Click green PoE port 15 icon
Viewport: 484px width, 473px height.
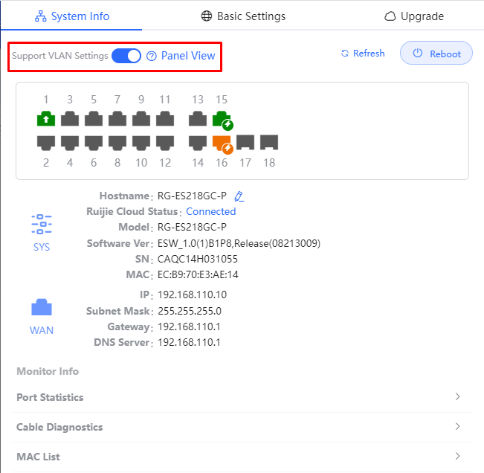point(222,120)
